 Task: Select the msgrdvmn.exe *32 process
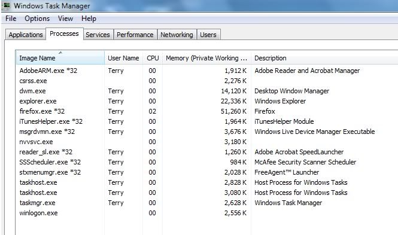47,132
